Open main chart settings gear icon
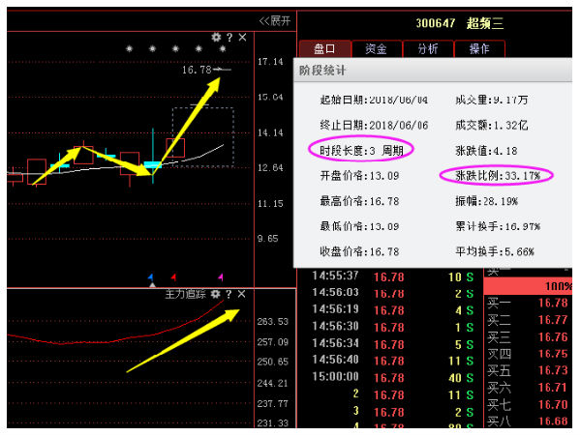581x436 pixels. pos(216,38)
